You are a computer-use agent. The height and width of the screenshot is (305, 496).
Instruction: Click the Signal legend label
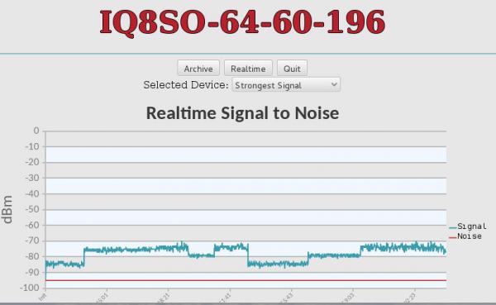[x=472, y=226]
